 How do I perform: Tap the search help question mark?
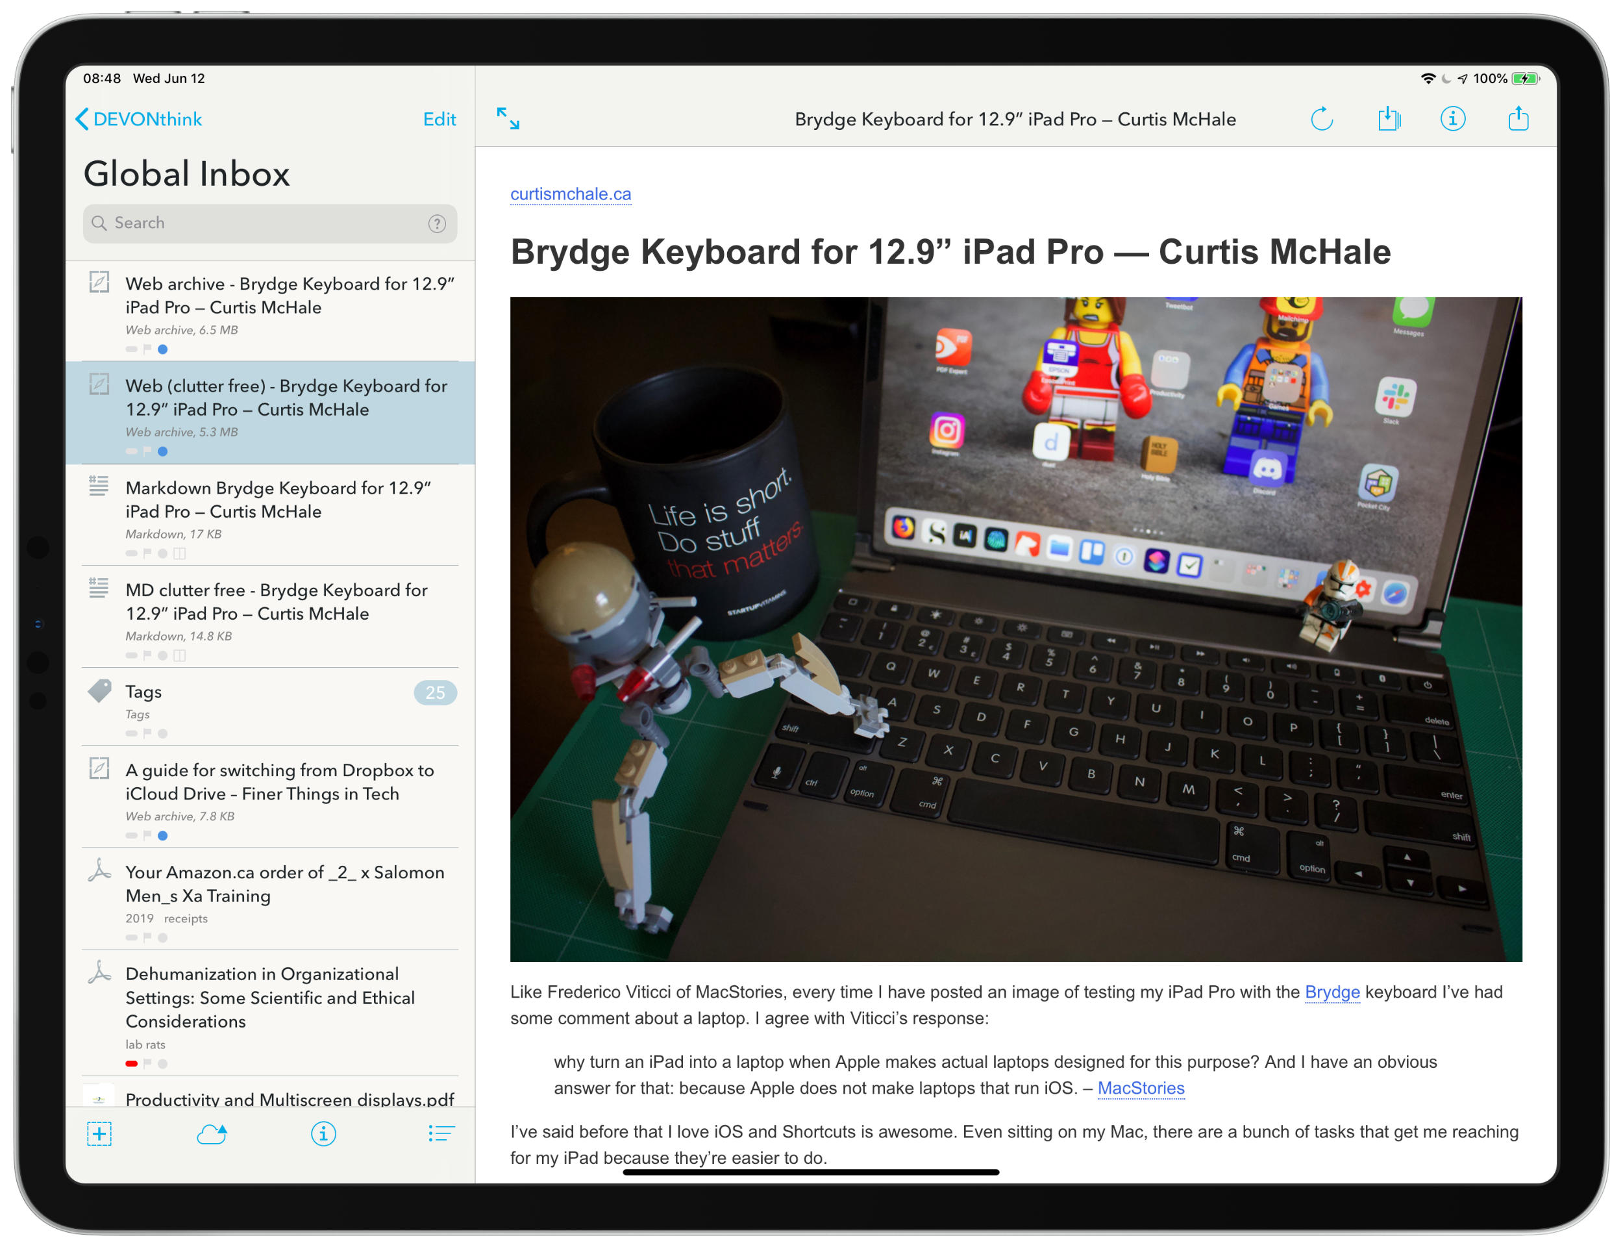(x=437, y=224)
